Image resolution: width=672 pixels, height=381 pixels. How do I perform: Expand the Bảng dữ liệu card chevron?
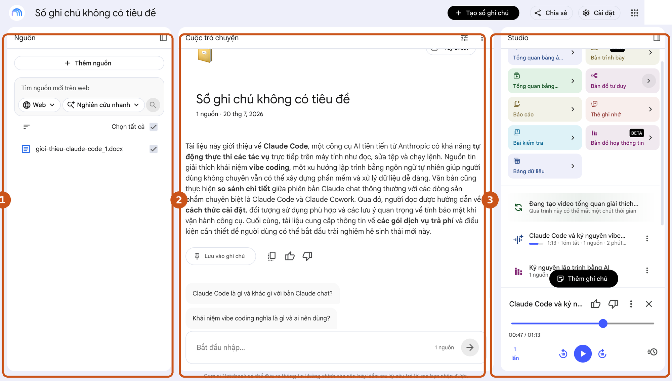pyautogui.click(x=573, y=166)
